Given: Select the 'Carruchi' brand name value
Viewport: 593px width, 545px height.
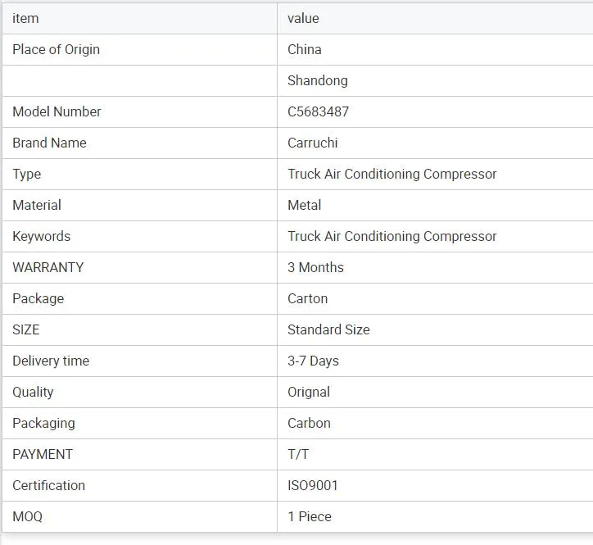Looking at the screenshot, I should [x=312, y=143].
